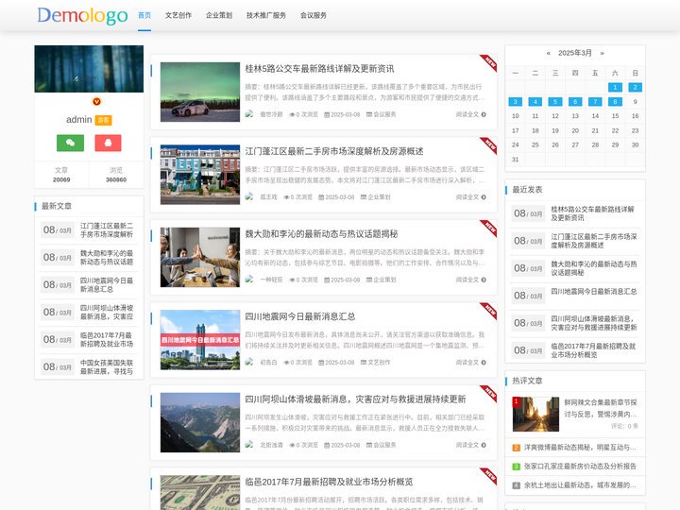680x510 pixels.
Task: Click the sunset street thumbnail in 热评文章
Action: pyautogui.click(x=535, y=415)
